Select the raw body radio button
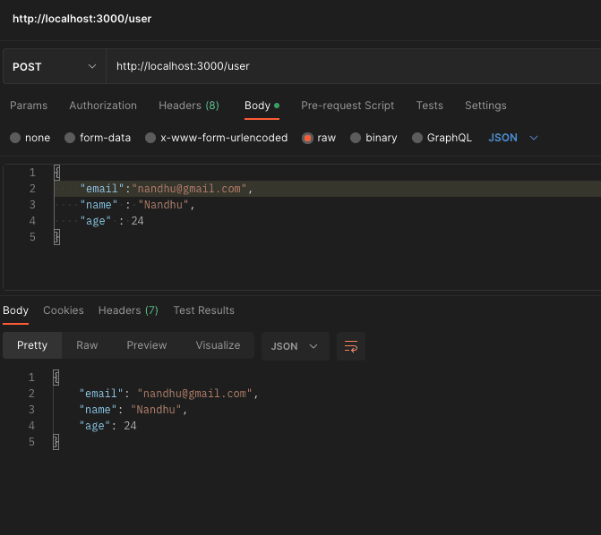 [x=307, y=138]
